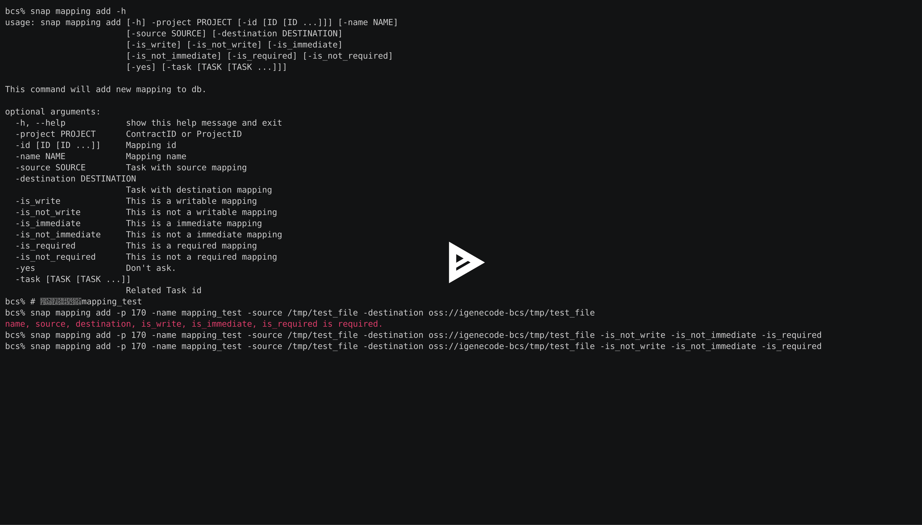Click 'ContractID or ProjectID' description
The image size is (922, 525).
184,134
